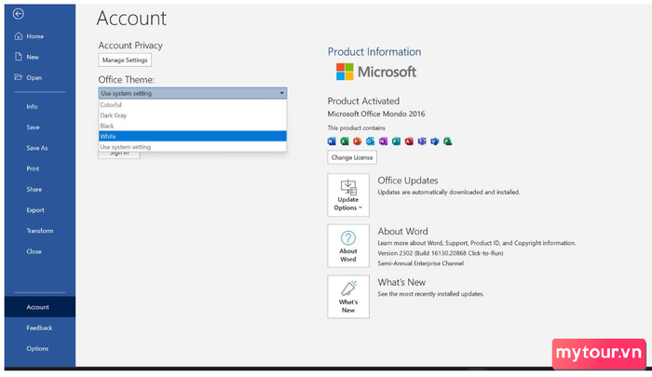Click the Excel product icon
Image resolution: width=652 pixels, height=377 pixels.
(x=345, y=141)
